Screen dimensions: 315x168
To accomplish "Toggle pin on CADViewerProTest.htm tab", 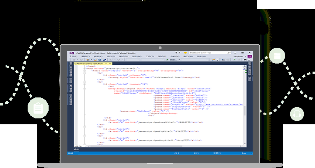I will pos(106,64).
